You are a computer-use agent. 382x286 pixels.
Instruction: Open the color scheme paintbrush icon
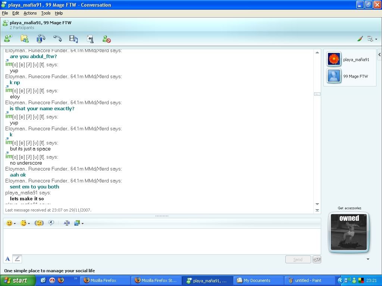tap(360, 39)
